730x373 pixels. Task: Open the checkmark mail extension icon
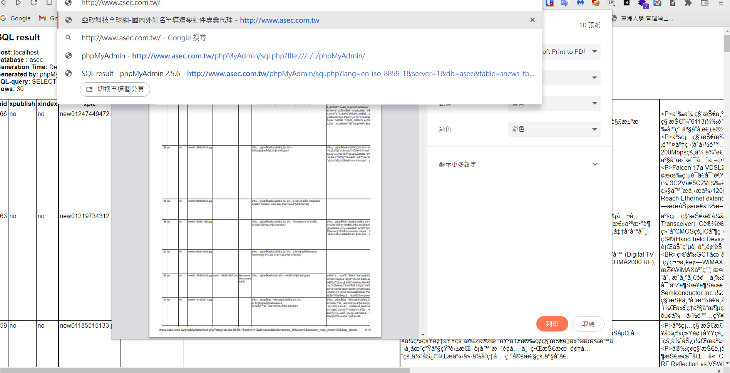(658, 3)
